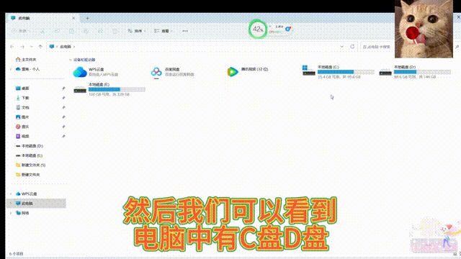Open 视频 in quick access
Viewport: 461px width, 259px height.
pos(22,136)
